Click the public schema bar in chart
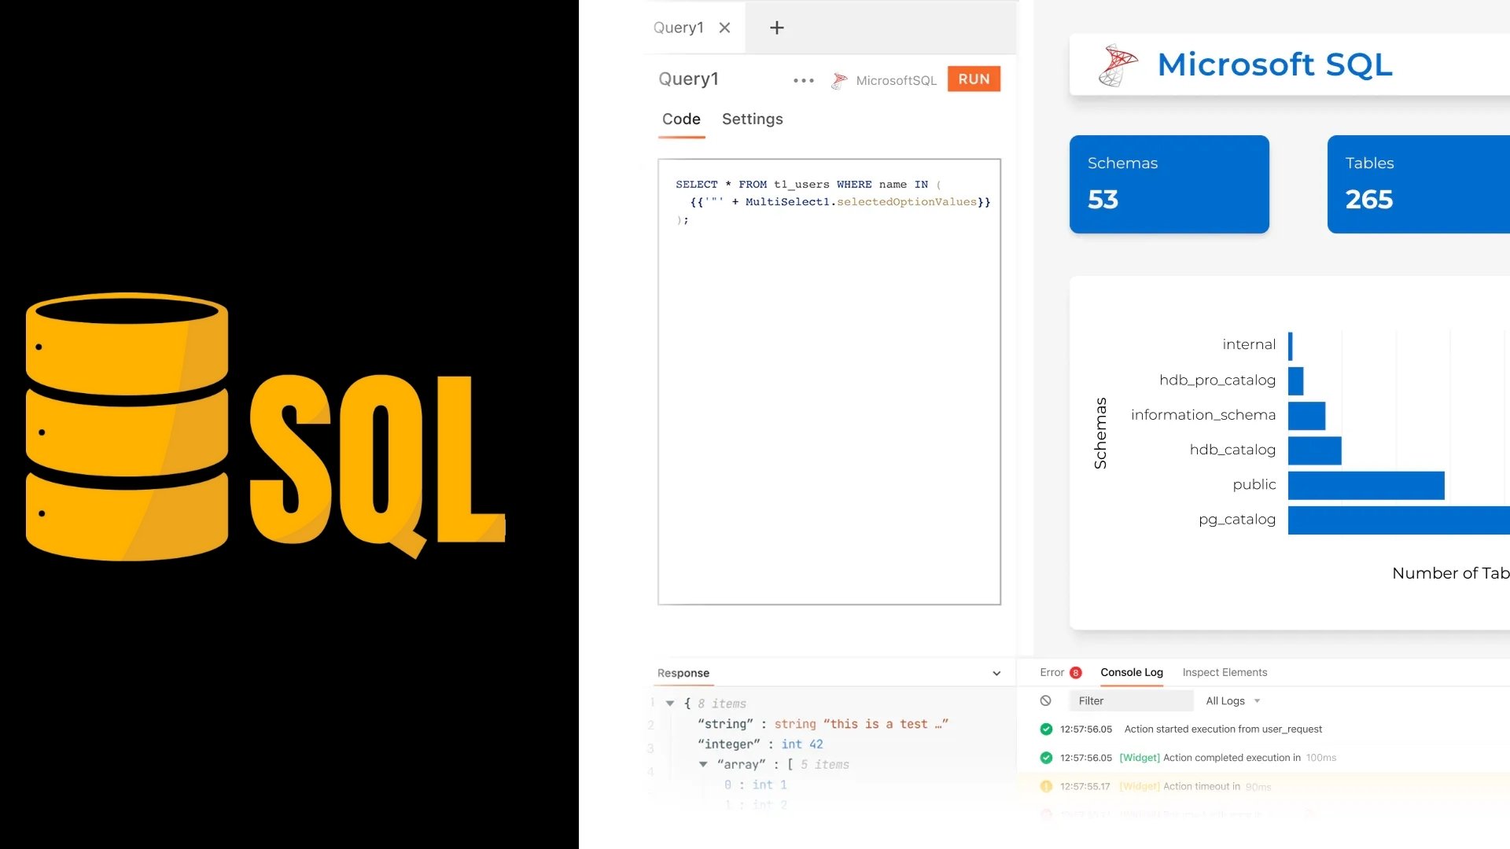The width and height of the screenshot is (1510, 849). point(1365,485)
